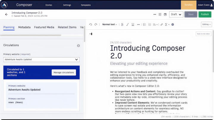Click the insert link icon
Image resolution: width=214 pixels, height=120 pixels.
[162, 24]
